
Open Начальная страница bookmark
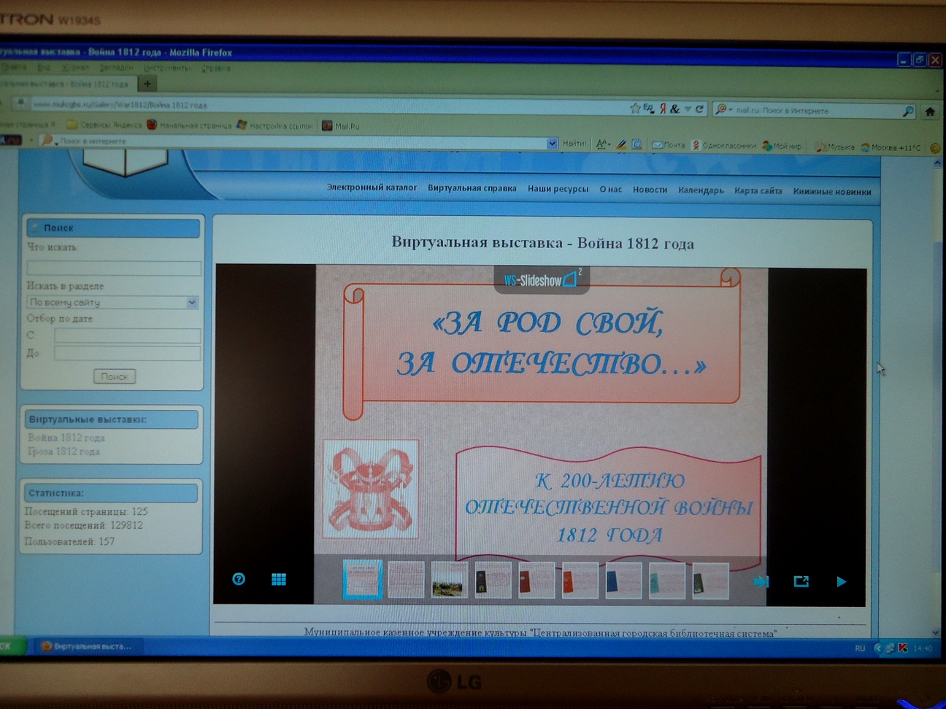[x=189, y=125]
